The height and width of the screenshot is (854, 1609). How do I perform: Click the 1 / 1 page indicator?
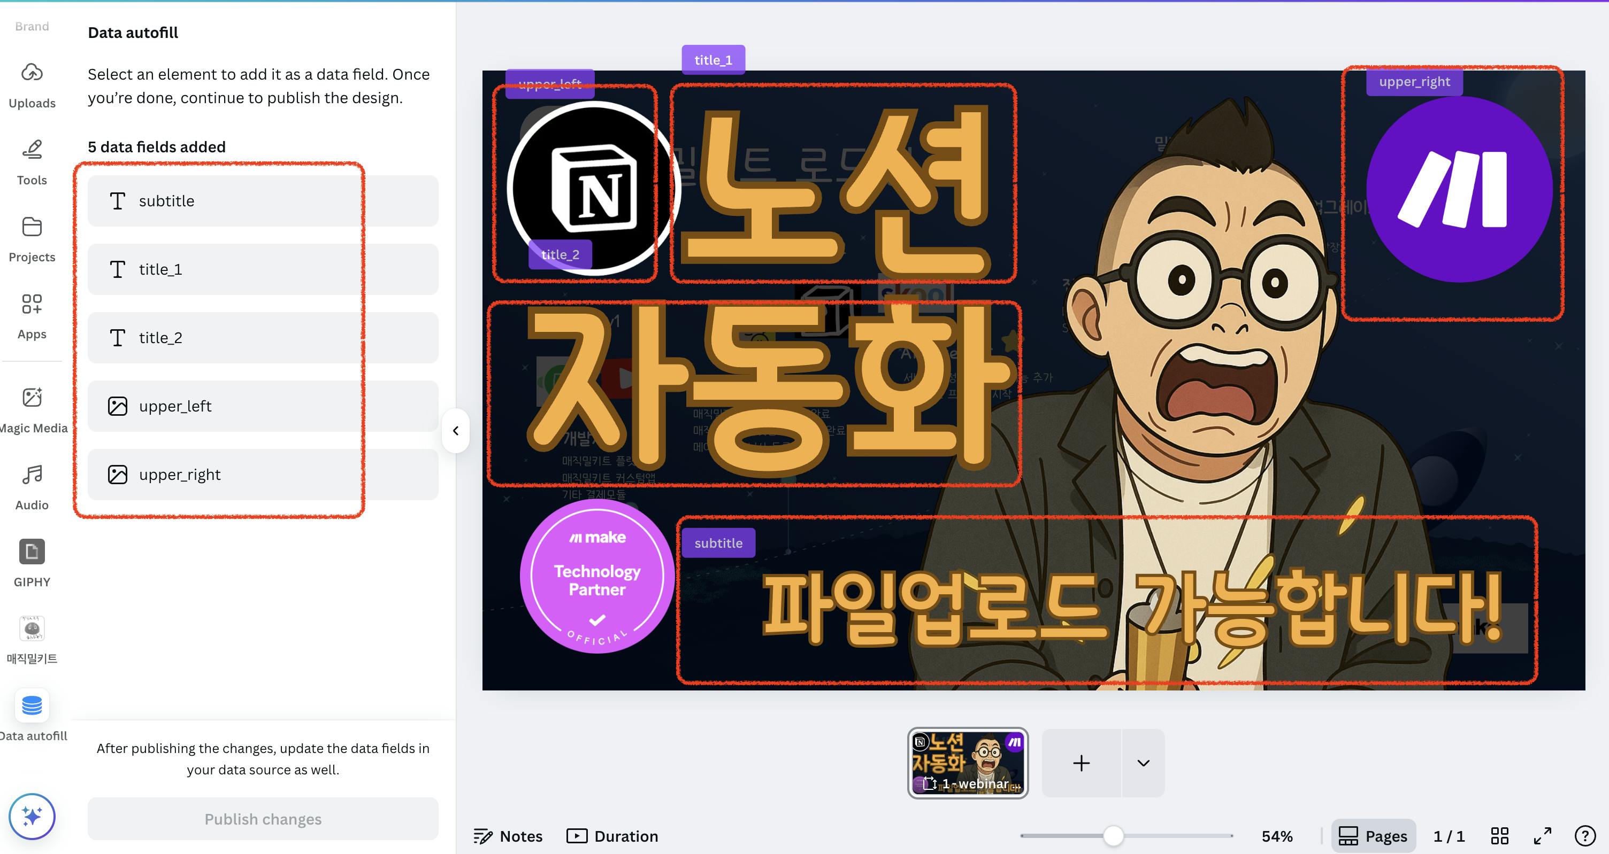1449,836
